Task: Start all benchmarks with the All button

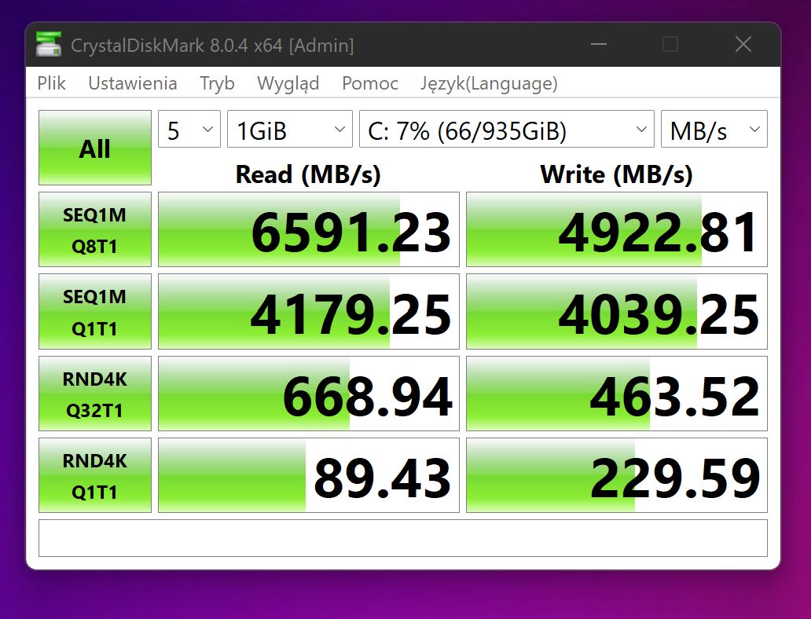Action: (x=94, y=148)
